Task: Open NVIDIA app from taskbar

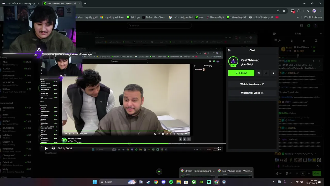Action: 201,182
